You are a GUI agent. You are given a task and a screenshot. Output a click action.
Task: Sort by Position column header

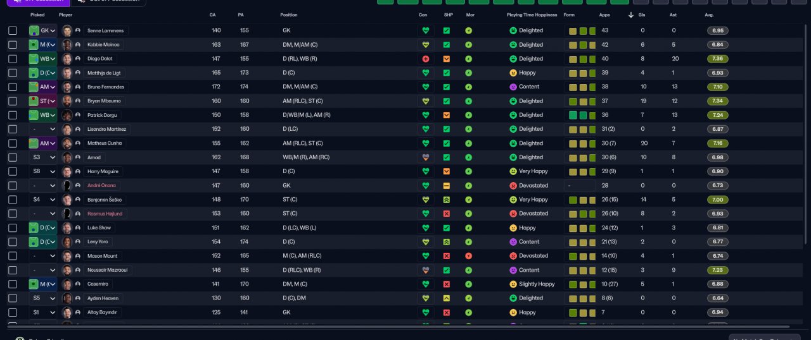pyautogui.click(x=288, y=15)
